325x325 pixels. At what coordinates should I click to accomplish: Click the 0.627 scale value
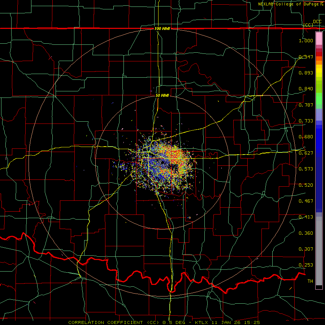pyautogui.click(x=306, y=153)
